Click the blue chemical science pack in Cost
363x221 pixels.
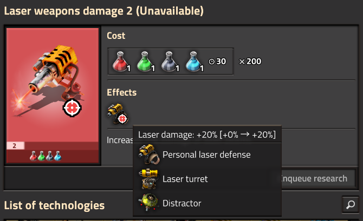pos(195,62)
